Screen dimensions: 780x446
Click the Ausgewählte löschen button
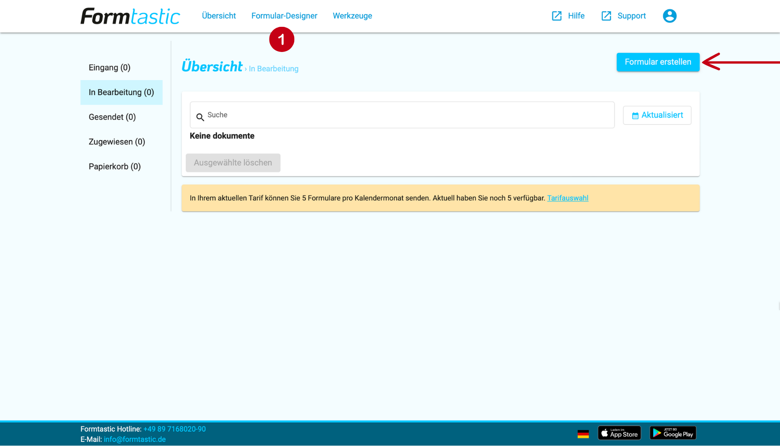point(233,163)
